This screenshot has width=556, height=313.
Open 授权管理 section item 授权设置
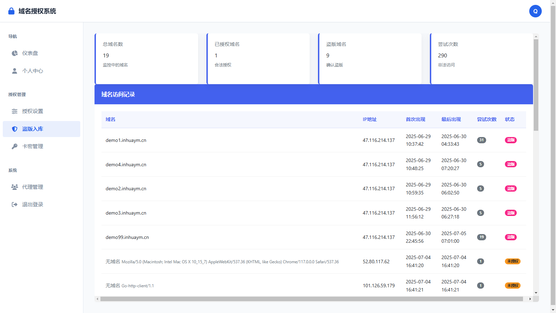[x=32, y=111]
